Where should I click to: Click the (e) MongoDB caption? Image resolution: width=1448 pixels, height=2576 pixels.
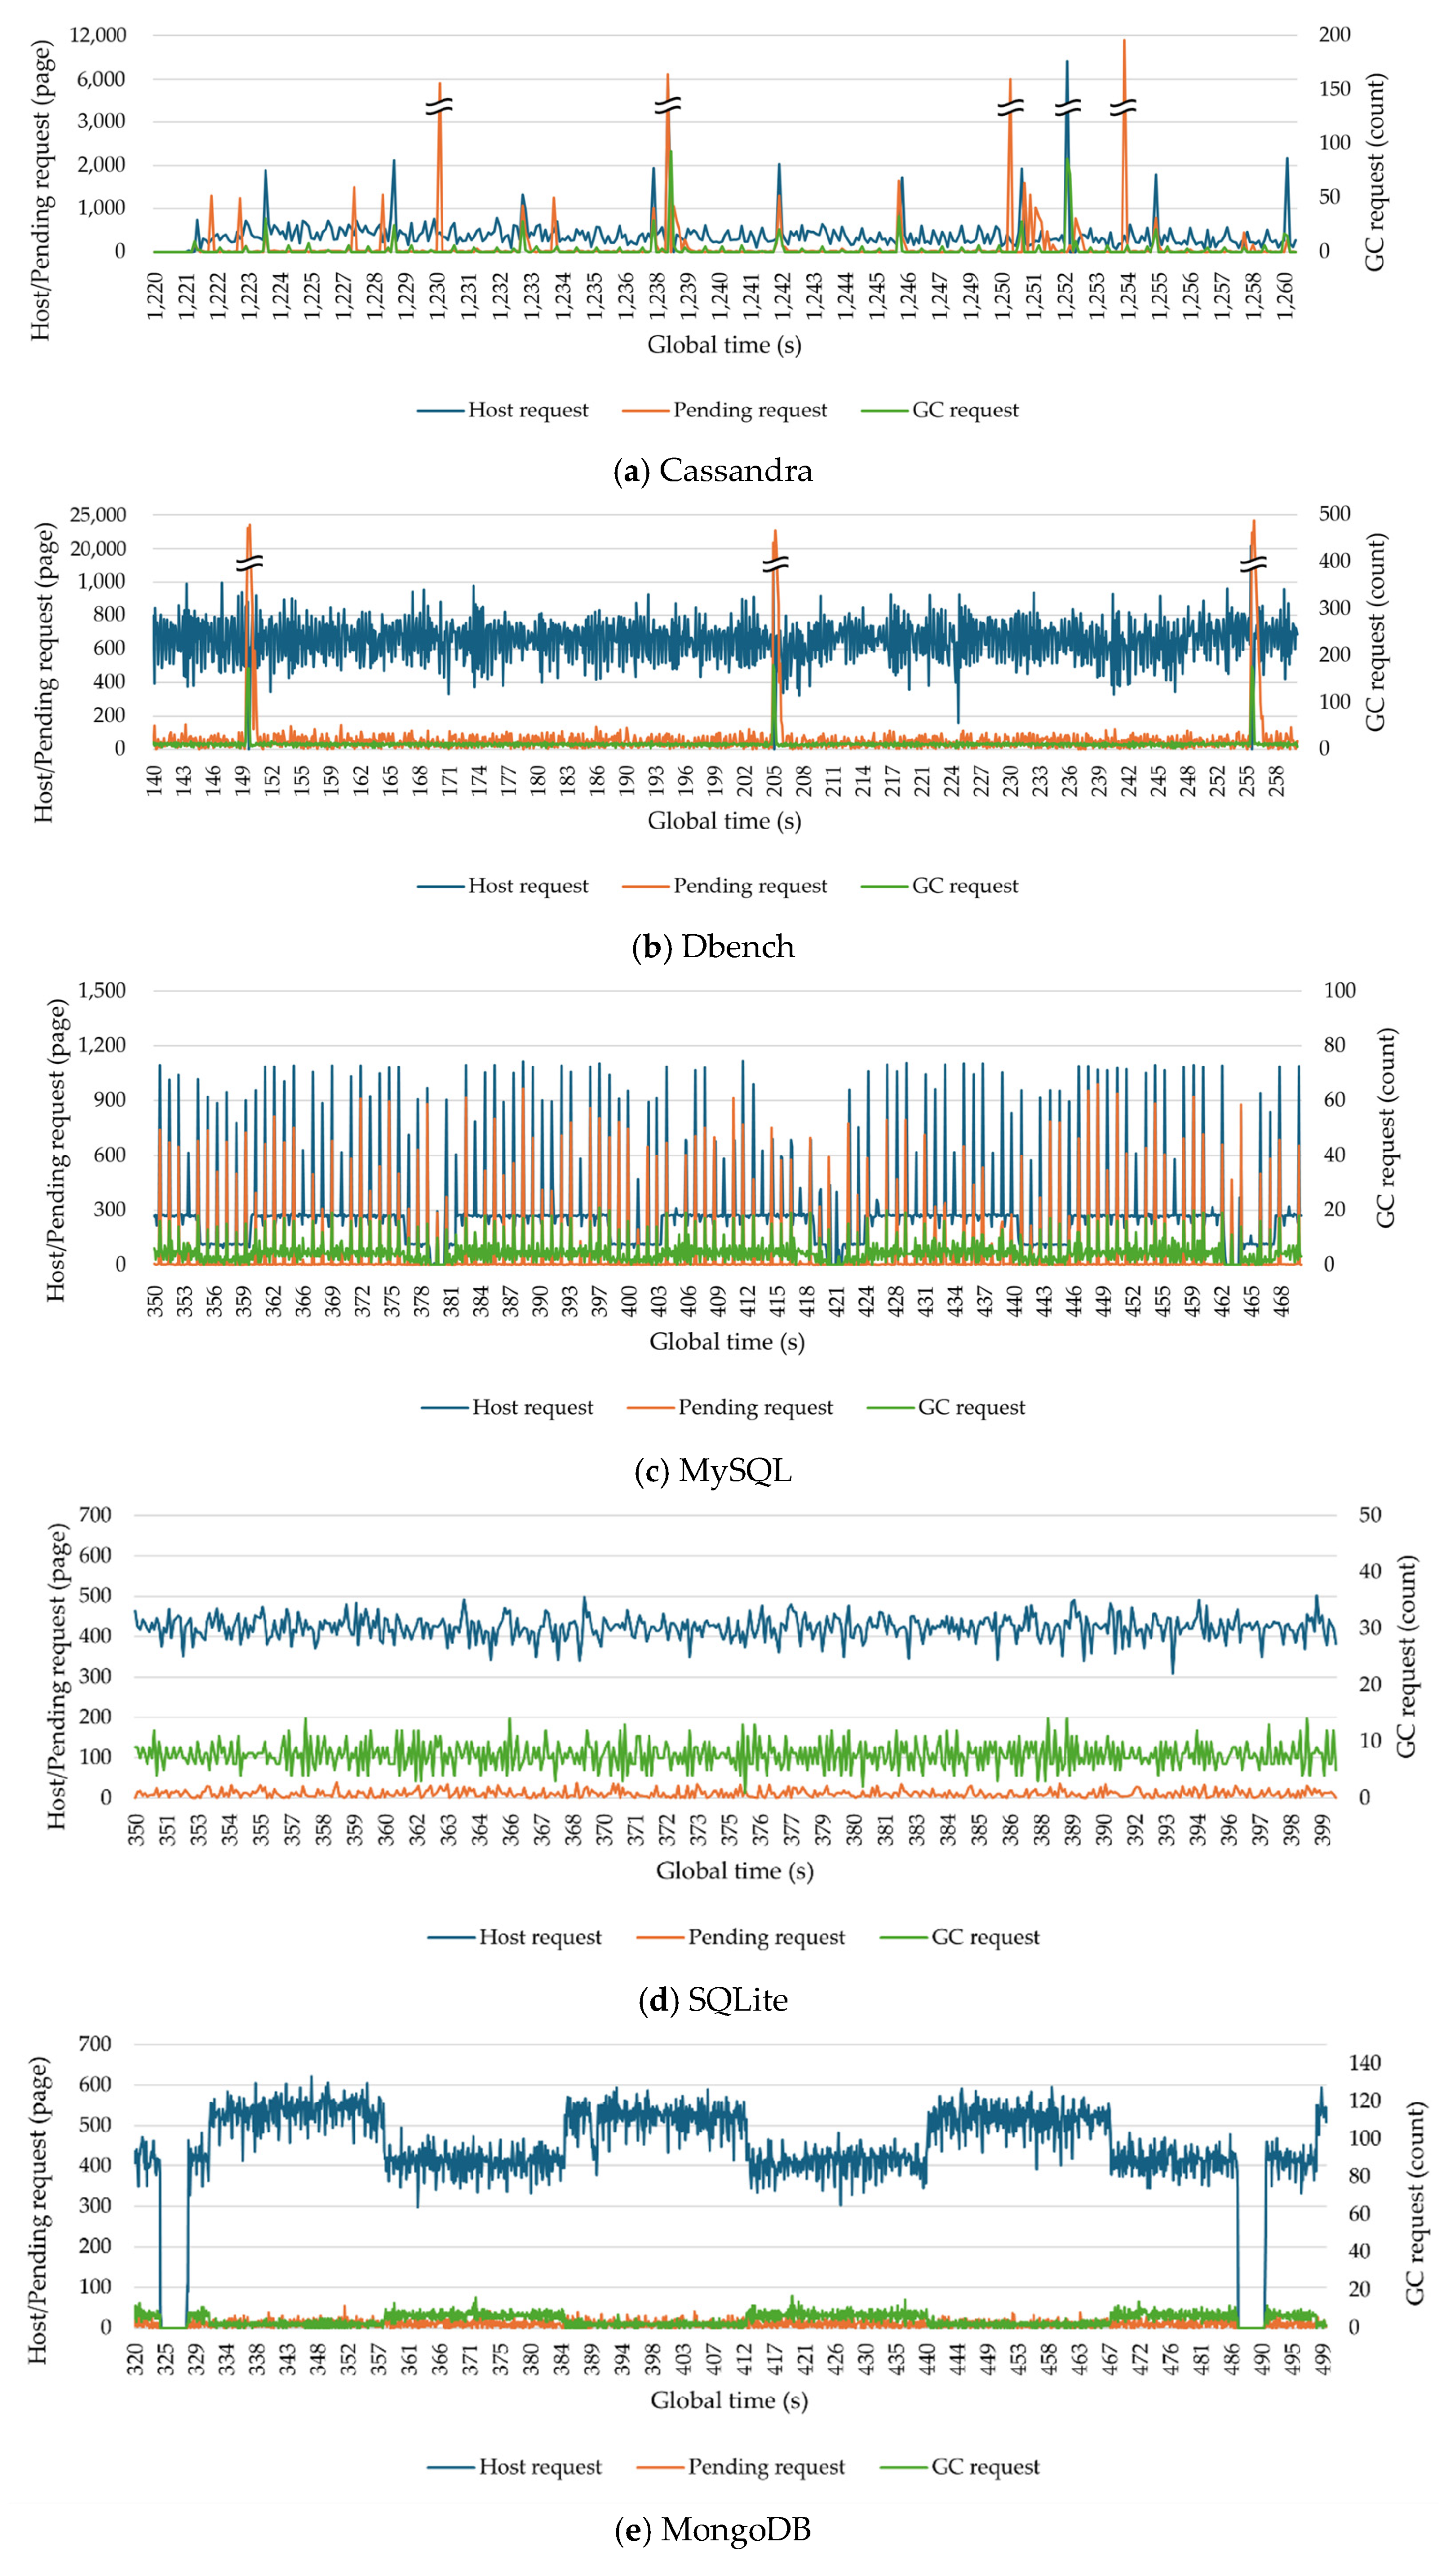712,2530
